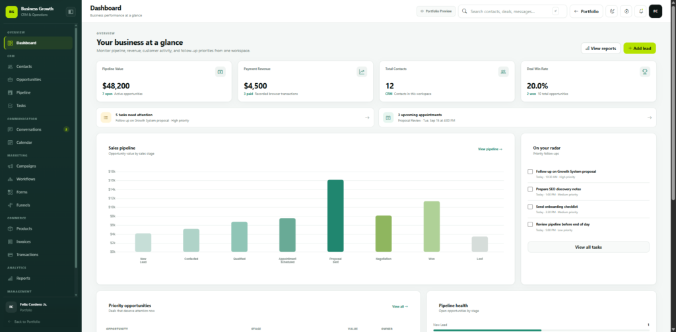Select the Dashboard item in sidebar
Screen dimensions: 676x332
[x=38, y=43]
